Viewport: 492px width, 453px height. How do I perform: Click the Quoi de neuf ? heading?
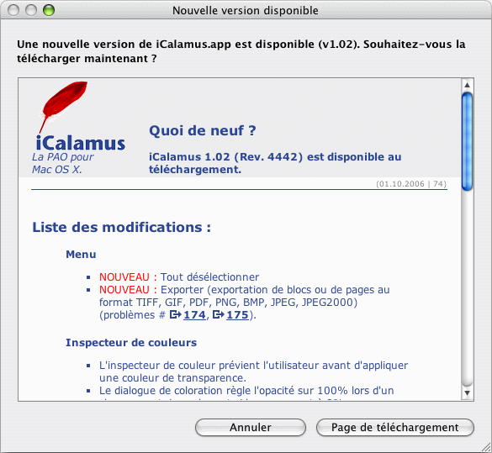coord(203,130)
